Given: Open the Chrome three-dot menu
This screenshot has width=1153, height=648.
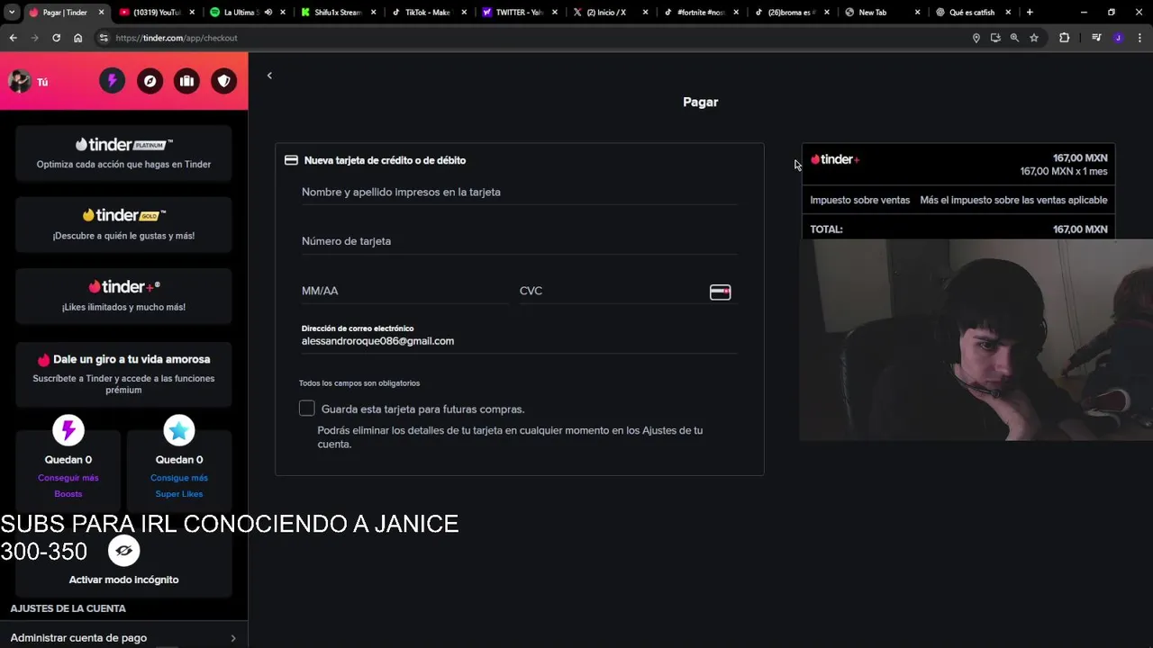Looking at the screenshot, I should tap(1139, 38).
